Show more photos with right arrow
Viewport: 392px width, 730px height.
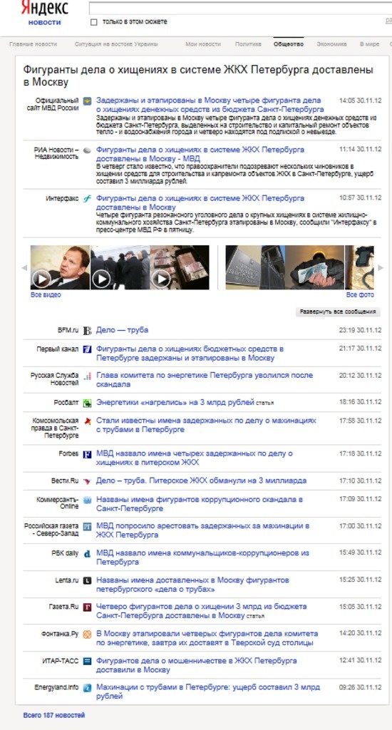381,268
